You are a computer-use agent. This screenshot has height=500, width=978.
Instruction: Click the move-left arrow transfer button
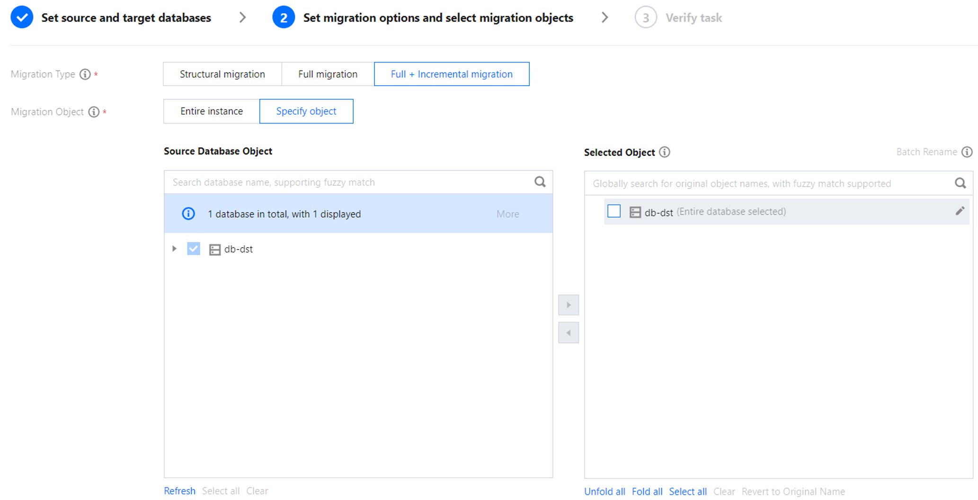[569, 333]
